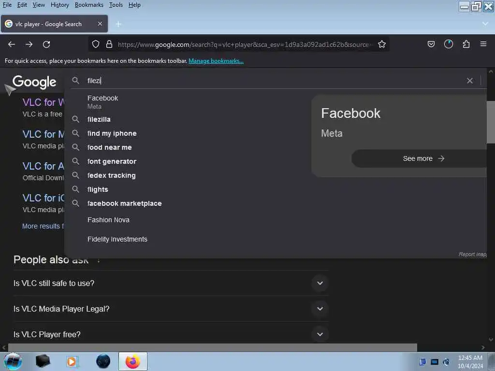Viewport: 495px width, 371px height.
Task: Select the 'vlc player - Google Search' tab
Action: point(54,24)
